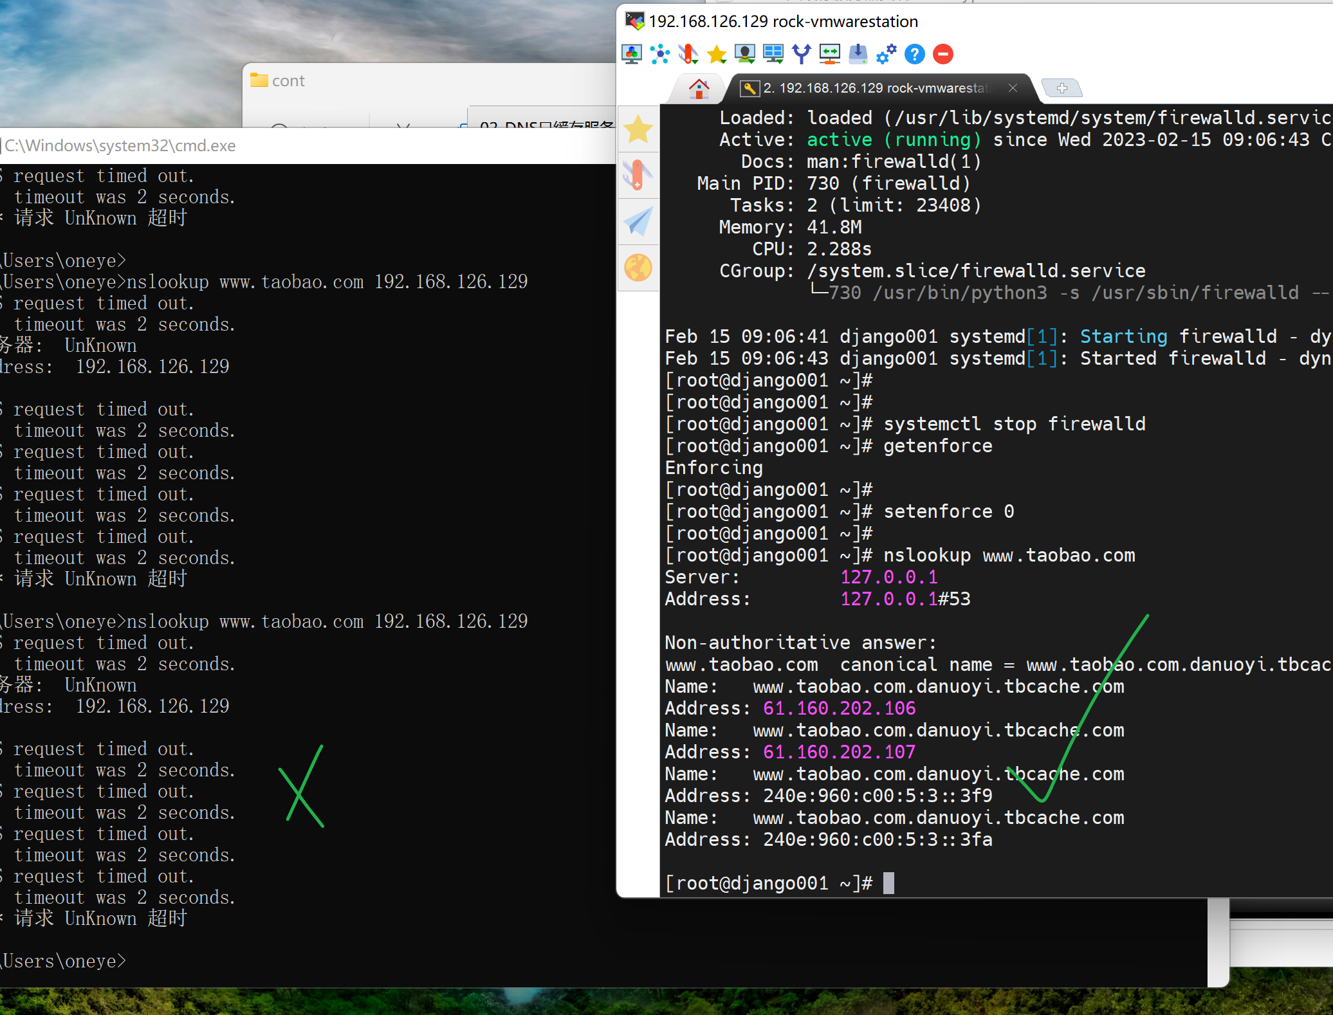Switch to the Home tab

tap(699, 88)
